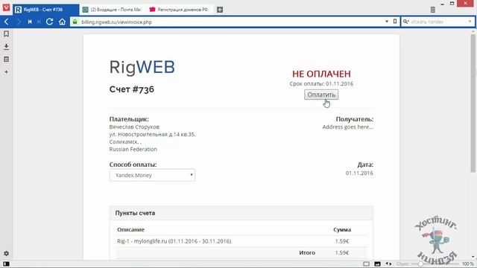477x268 pixels.
Task: Click the Срок оплаты: 01.11.2016 text
Action: [x=321, y=83]
